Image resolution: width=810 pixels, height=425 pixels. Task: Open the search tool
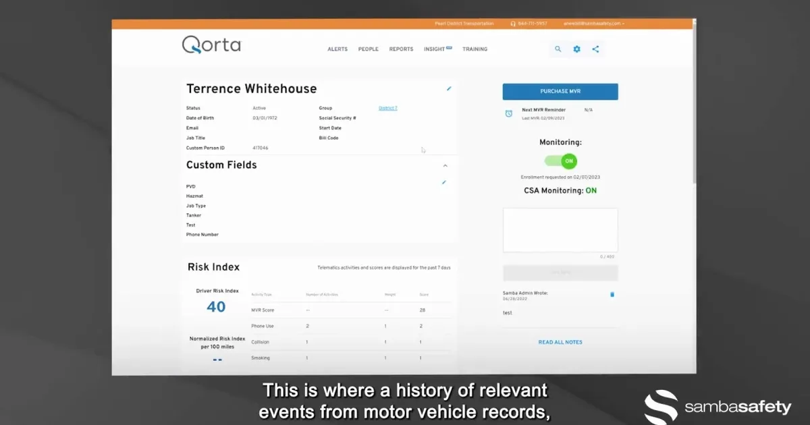(x=558, y=49)
